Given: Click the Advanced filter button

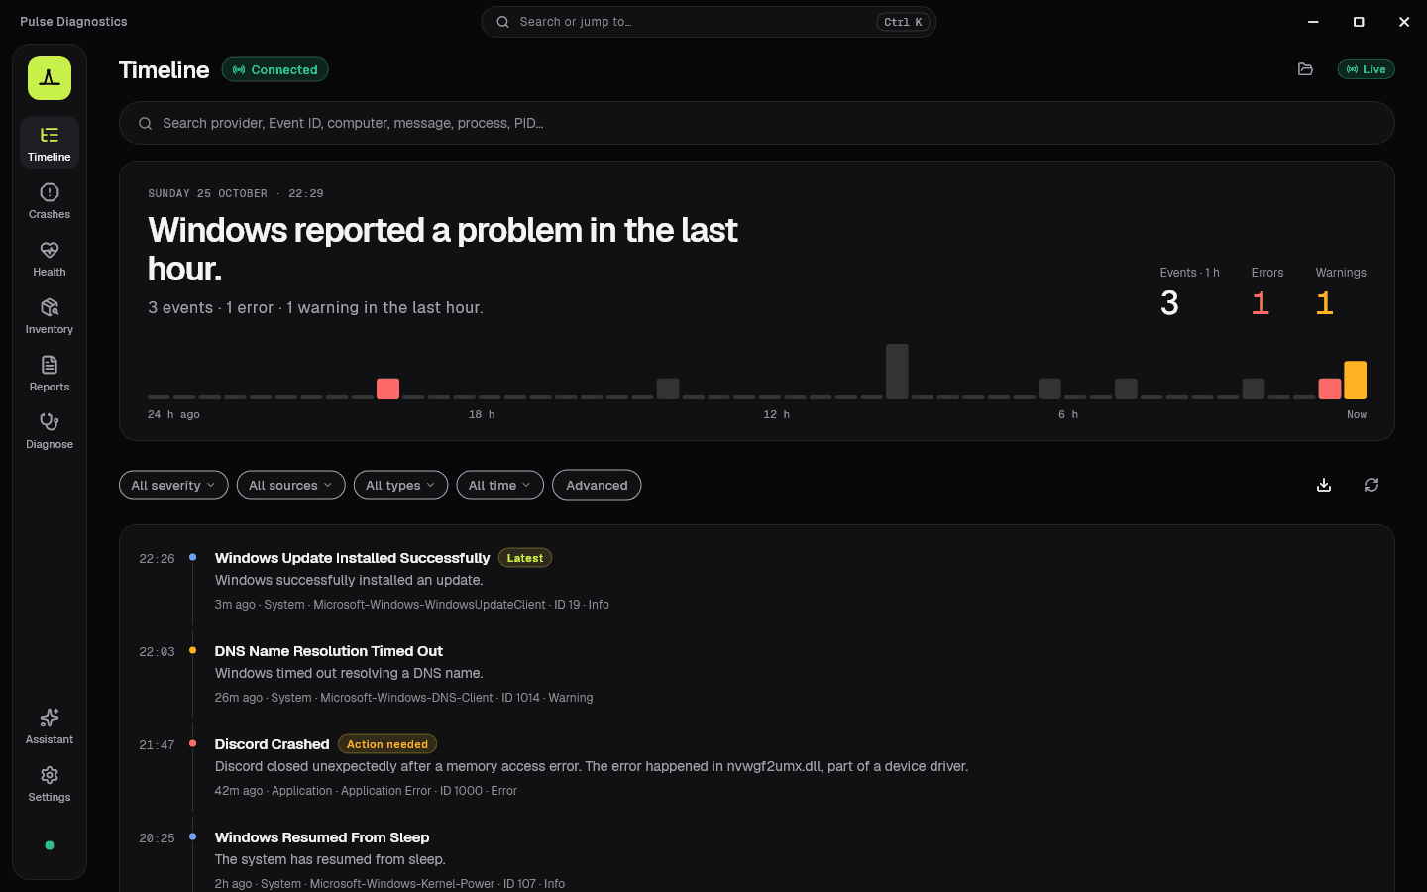Looking at the screenshot, I should (x=597, y=485).
